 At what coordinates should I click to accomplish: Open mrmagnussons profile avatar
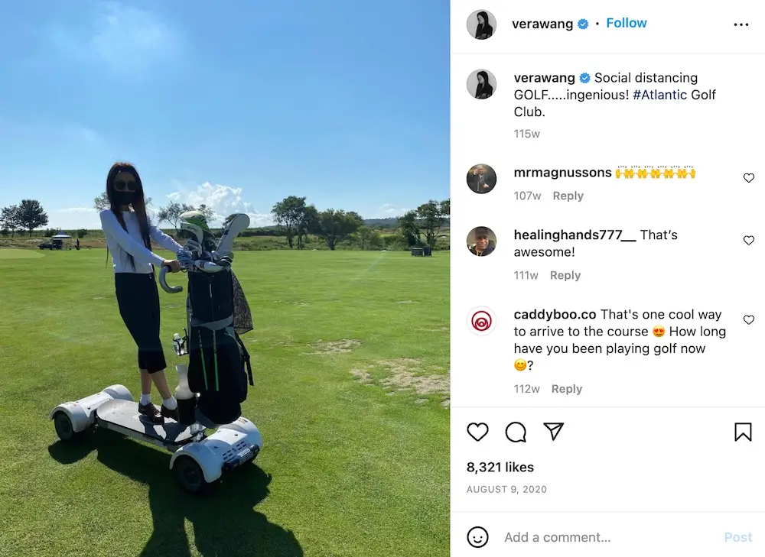click(481, 179)
